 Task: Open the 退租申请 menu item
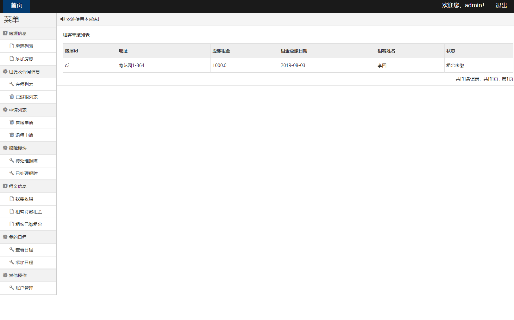click(28, 135)
